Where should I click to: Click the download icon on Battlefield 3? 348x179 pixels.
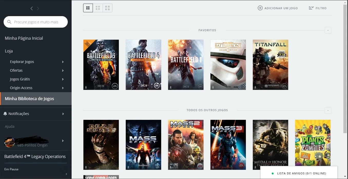click(x=86, y=87)
